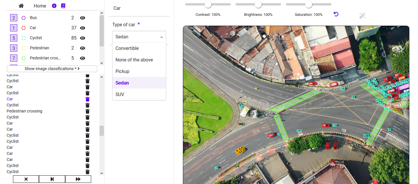Click the fast-forward double arrow button

click(78, 179)
